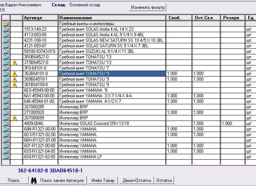Viewport: 256px width, 186px height.
Task: Click the open folder icon for Гребные винты и импеллеры
Action: point(6,24)
